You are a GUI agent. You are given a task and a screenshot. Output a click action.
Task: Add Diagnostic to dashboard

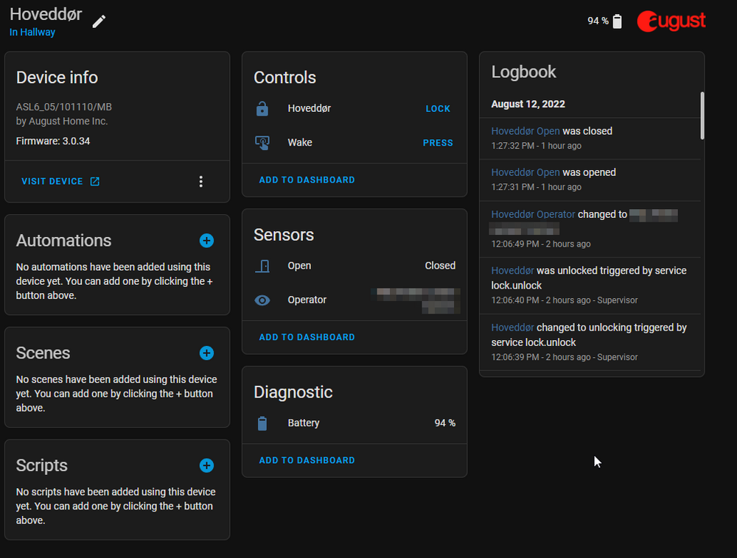pyautogui.click(x=307, y=460)
